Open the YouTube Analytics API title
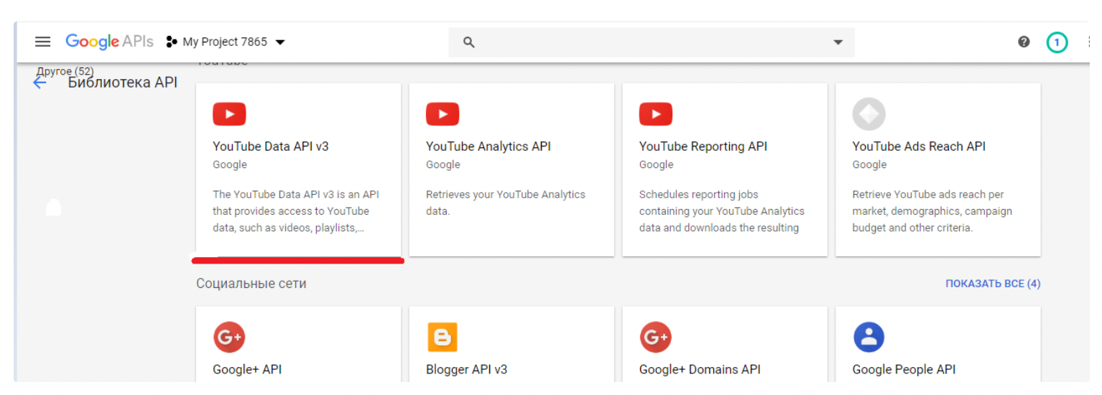Image resolution: width=1102 pixels, height=395 pixels. [x=489, y=146]
